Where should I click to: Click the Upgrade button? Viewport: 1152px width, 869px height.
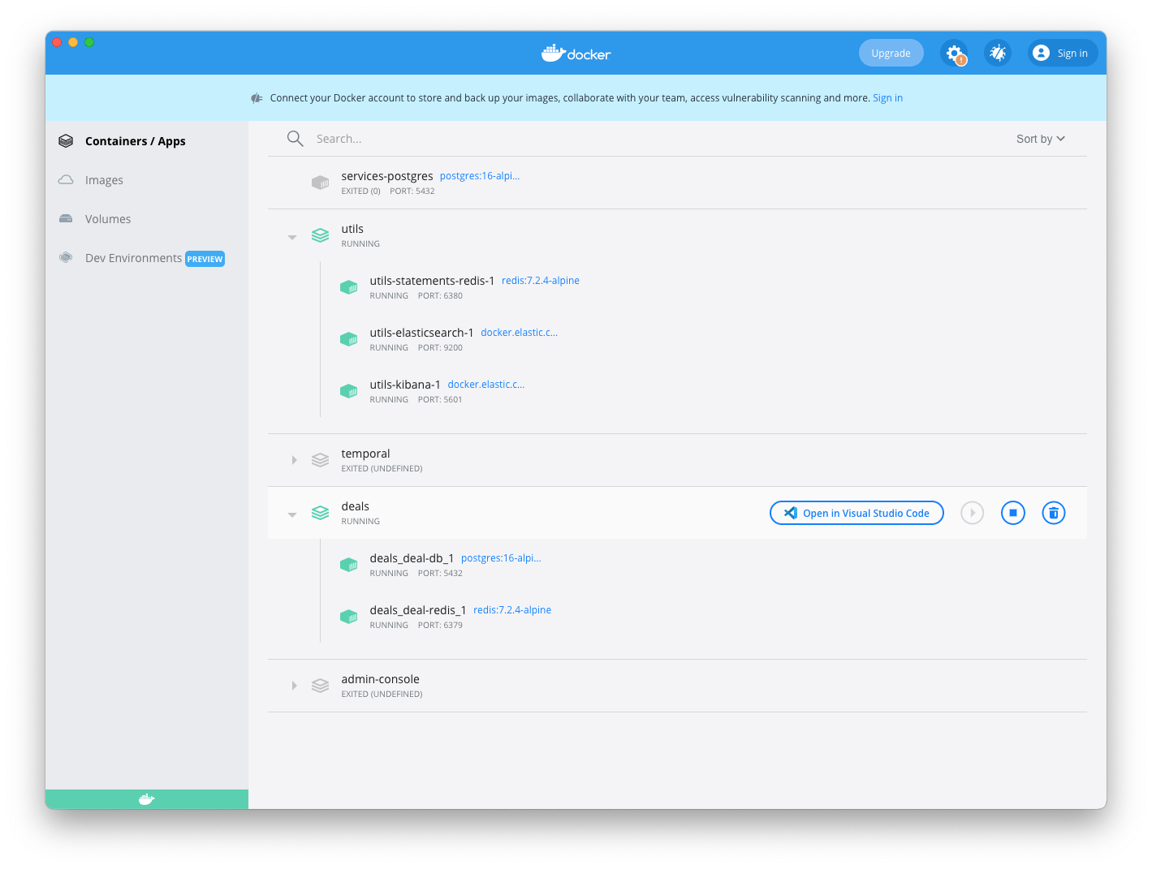pyautogui.click(x=891, y=54)
